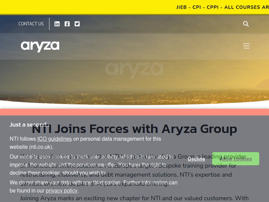This screenshot has width=269, height=202.
Task: Click the NTI Joins Forces with Aryza Group heading
Action: pos(134,128)
